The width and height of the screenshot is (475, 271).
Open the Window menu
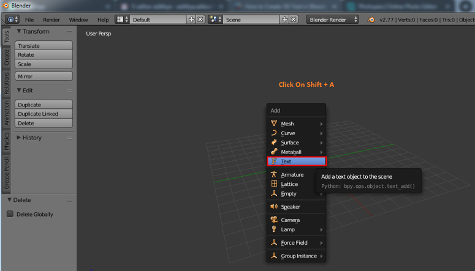(78, 20)
